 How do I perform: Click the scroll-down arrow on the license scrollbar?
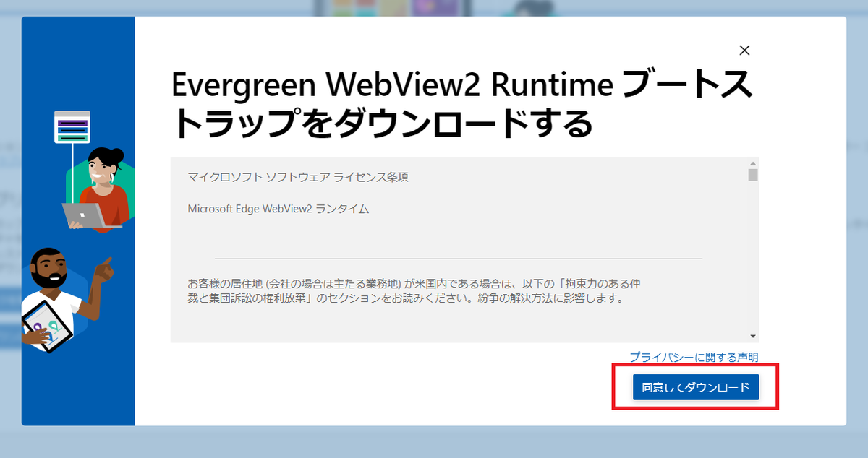click(753, 334)
